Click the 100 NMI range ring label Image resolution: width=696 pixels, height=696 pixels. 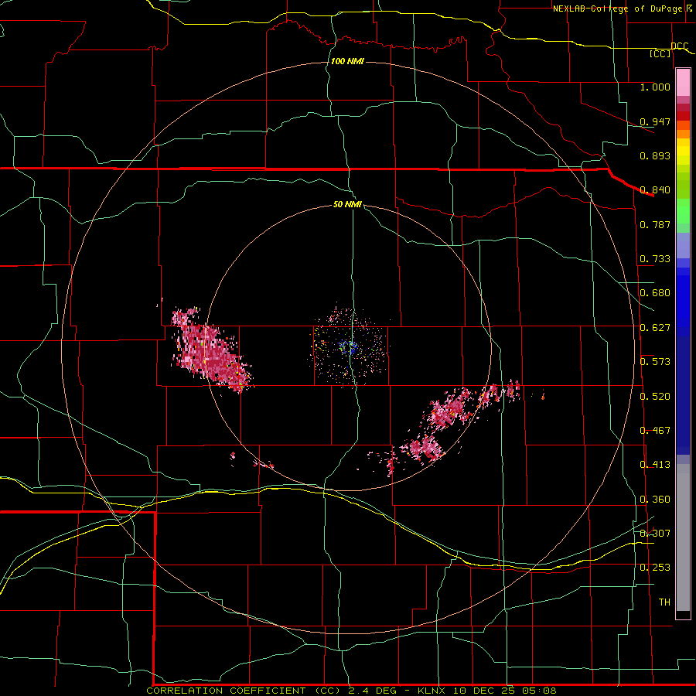pyautogui.click(x=347, y=61)
